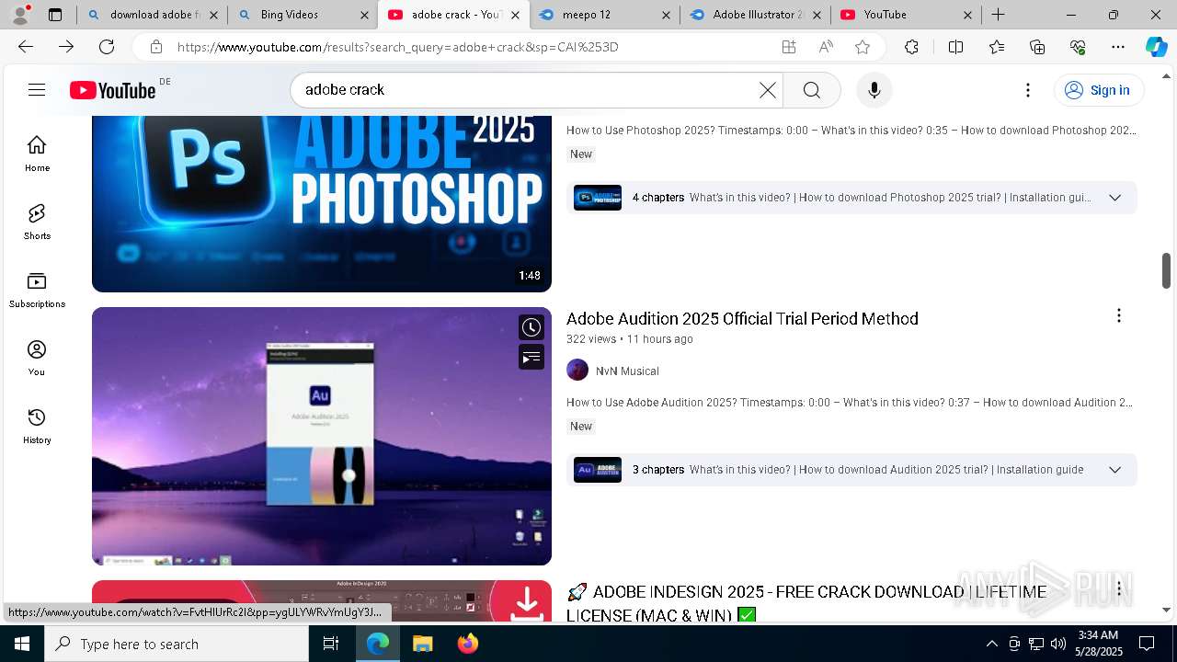
Task: Open NvN Musical channel avatar
Action: [x=577, y=371]
